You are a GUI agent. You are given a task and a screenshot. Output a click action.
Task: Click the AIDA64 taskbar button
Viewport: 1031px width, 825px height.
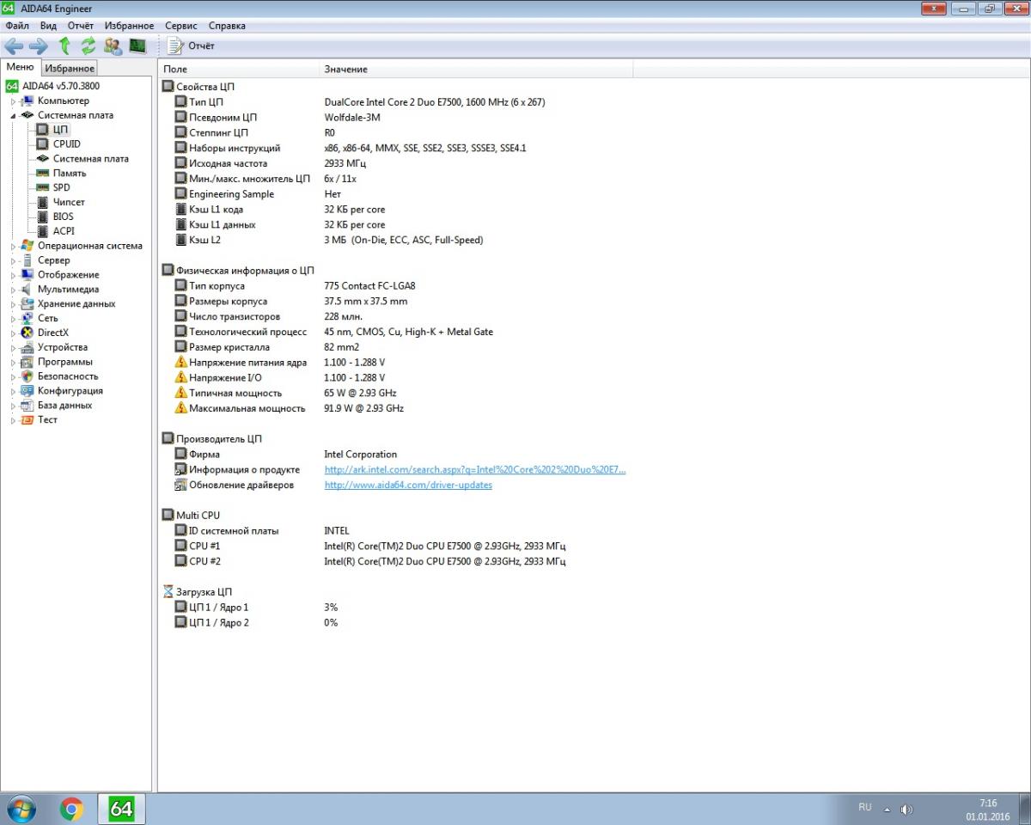(121, 809)
